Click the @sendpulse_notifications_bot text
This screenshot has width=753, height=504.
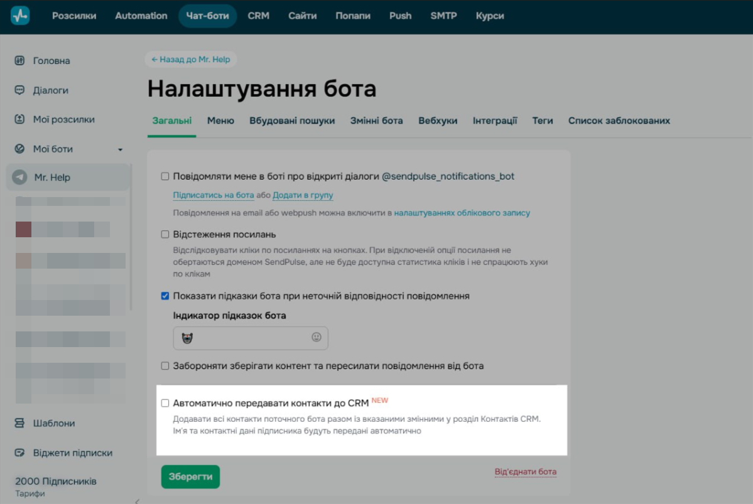click(448, 176)
